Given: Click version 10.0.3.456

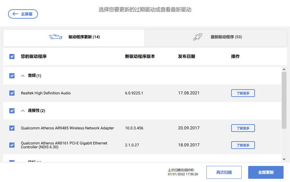Looking at the screenshot, I should tap(134, 128).
